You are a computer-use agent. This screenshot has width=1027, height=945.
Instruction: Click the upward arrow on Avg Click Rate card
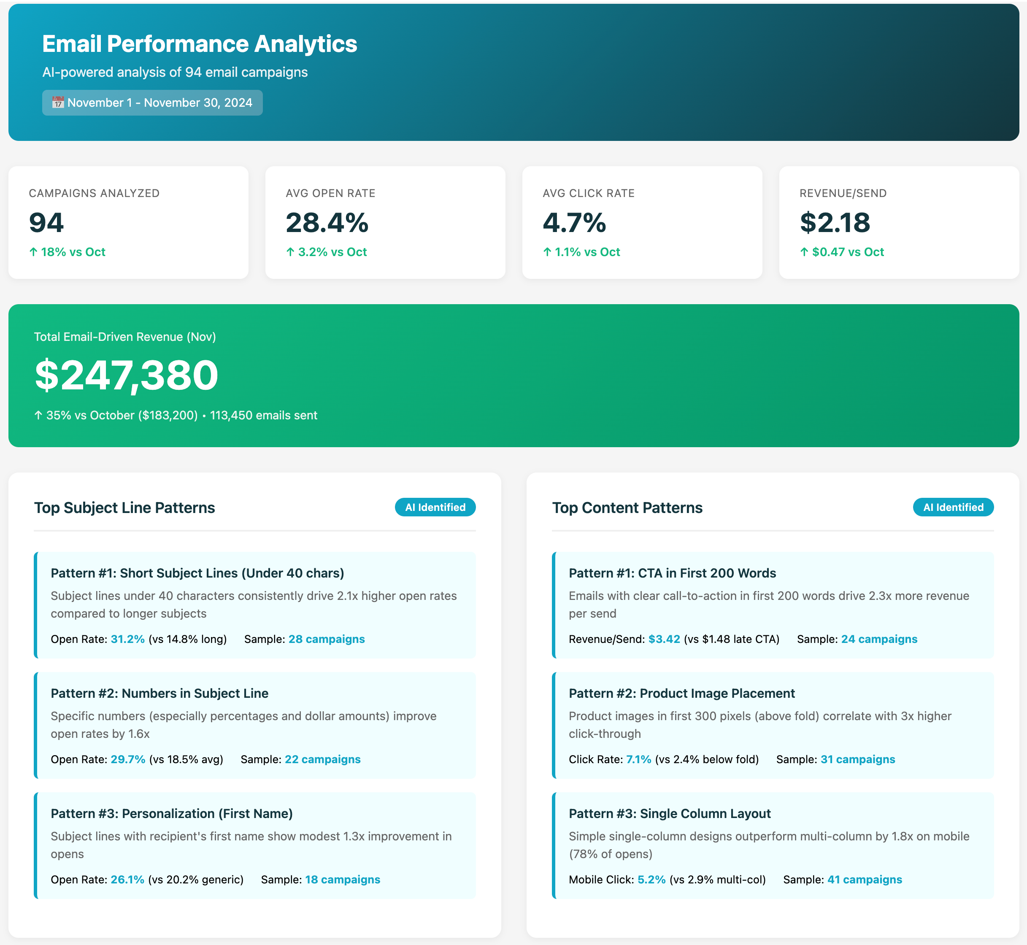(x=547, y=251)
